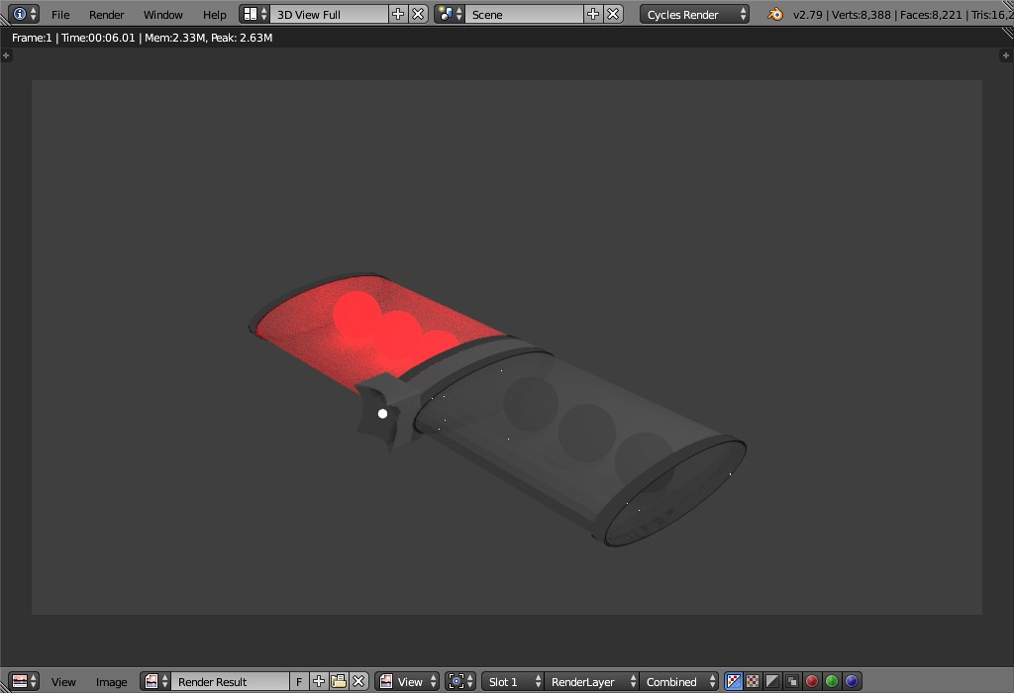Expand the right properties region plus toggle
Image resolution: width=1014 pixels, height=693 pixels.
pos(1006,55)
